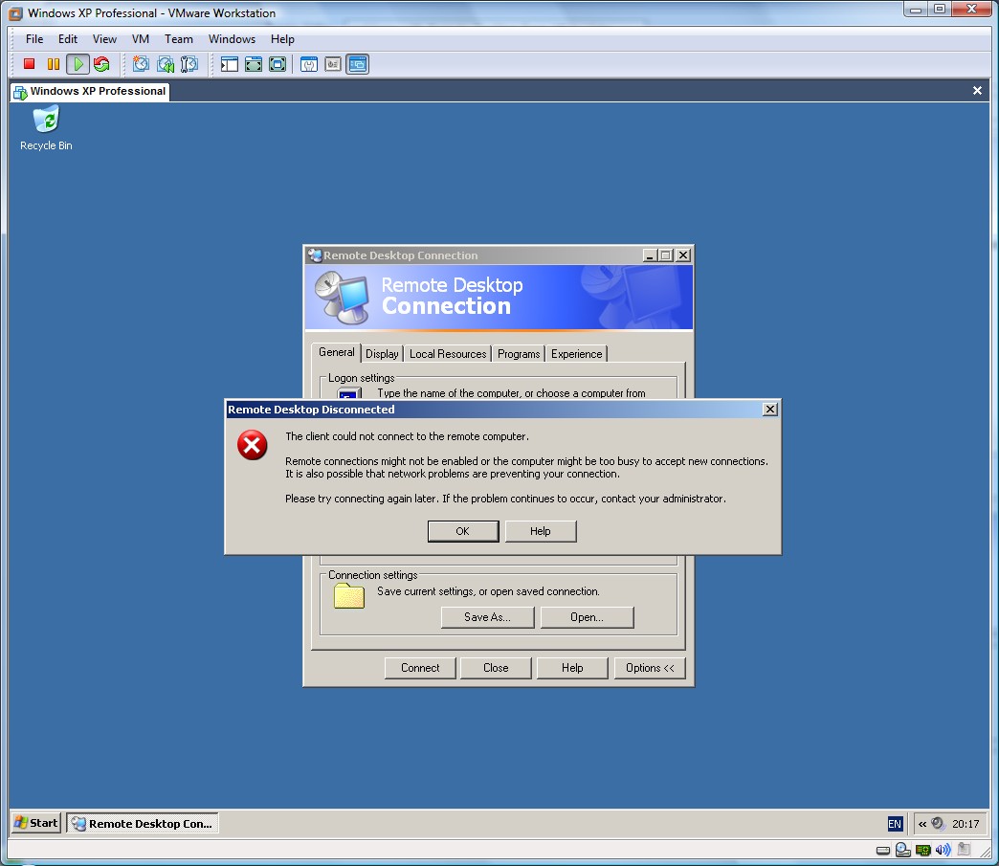999x866 pixels.
Task: Collapse options with Options << button
Action: [x=650, y=668]
